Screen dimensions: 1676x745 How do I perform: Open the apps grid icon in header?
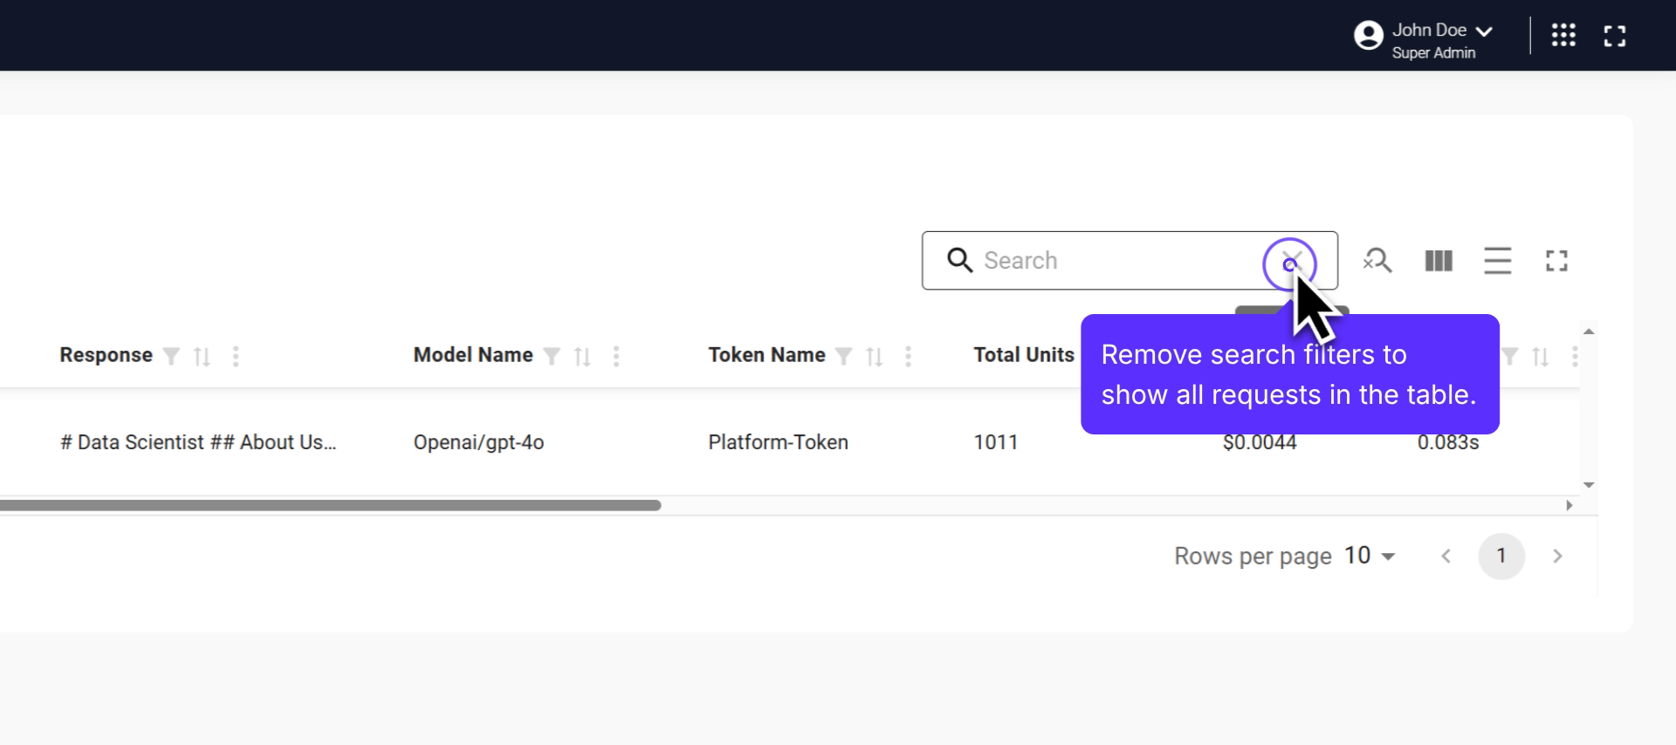click(x=1563, y=36)
